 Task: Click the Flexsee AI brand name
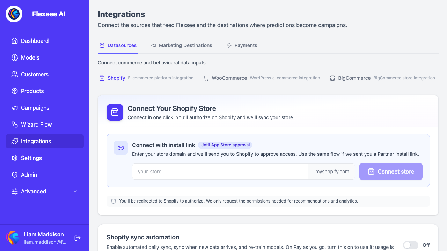49,14
